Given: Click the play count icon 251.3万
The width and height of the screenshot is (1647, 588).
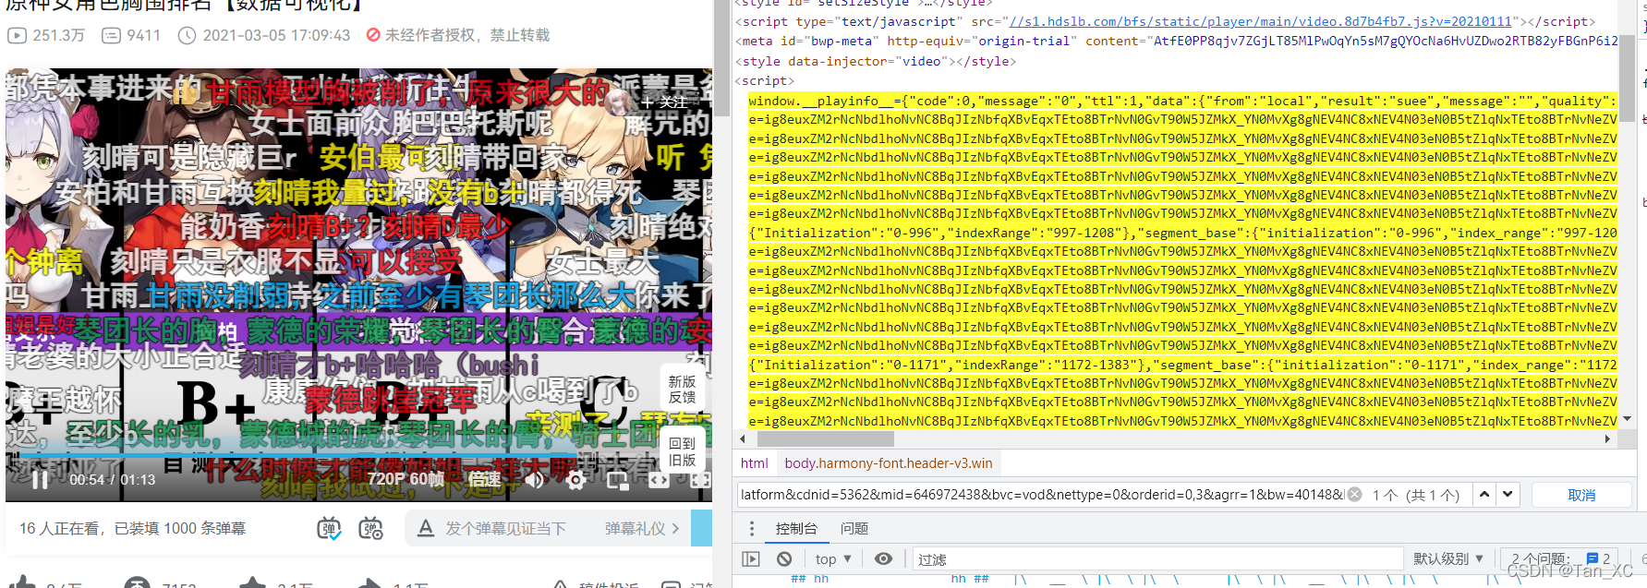Looking at the screenshot, I should point(17,35).
